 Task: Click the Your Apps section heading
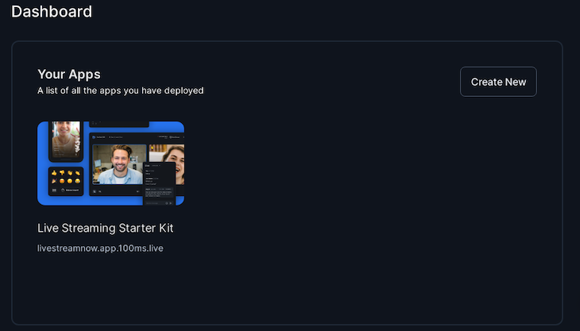69,75
